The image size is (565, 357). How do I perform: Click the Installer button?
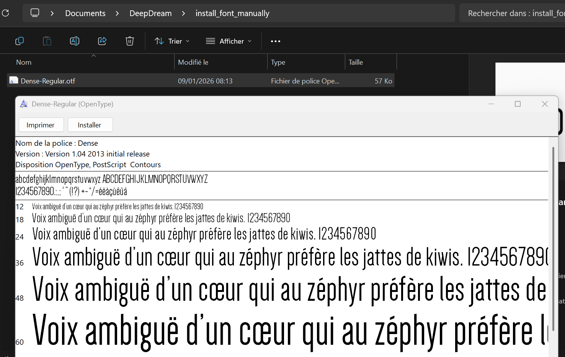coord(90,125)
